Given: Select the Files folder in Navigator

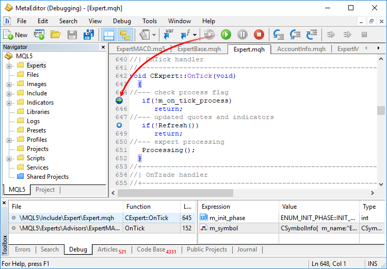Looking at the screenshot, I should pos(33,74).
